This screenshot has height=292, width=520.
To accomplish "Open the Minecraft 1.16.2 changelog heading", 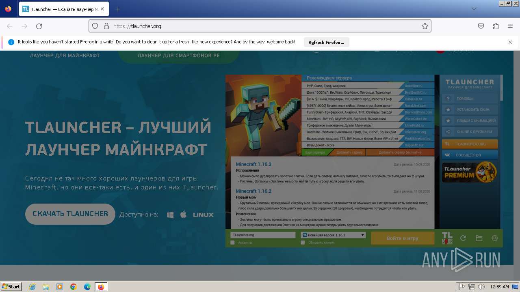I will [x=253, y=191].
